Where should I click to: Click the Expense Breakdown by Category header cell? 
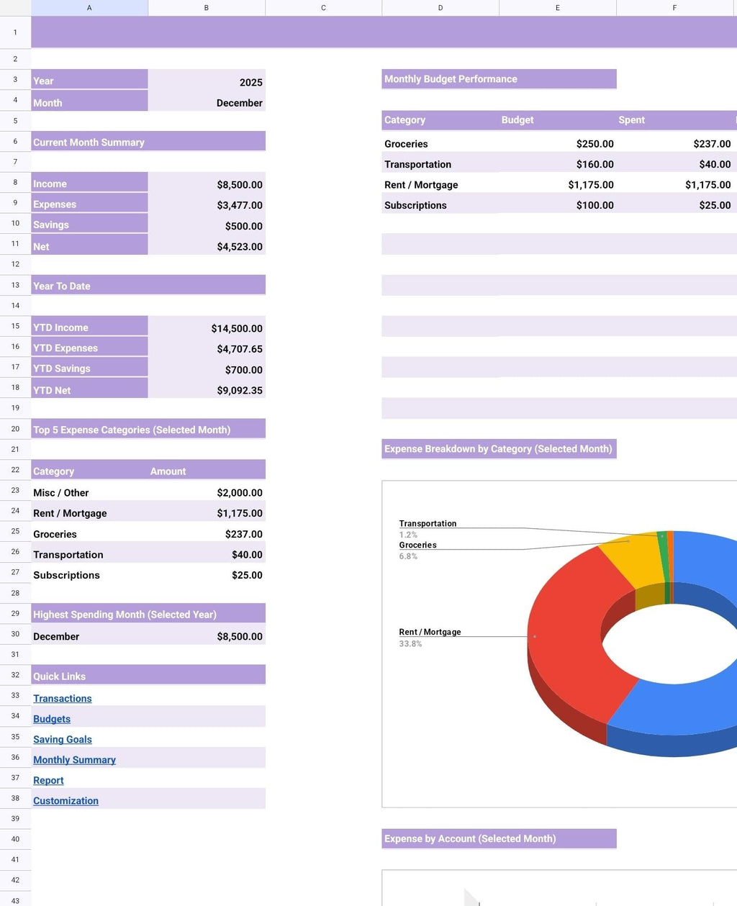click(499, 448)
